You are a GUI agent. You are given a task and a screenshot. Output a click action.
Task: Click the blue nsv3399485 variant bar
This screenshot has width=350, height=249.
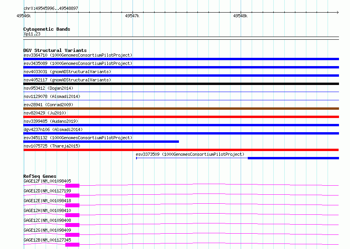181,125
